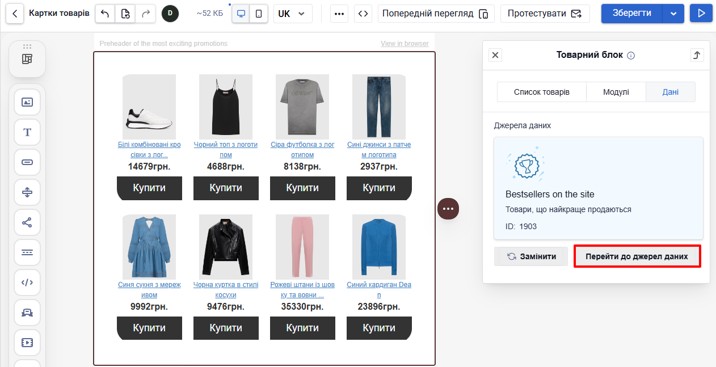Open link Сині джинси з патчем логотипа

pos(379,150)
